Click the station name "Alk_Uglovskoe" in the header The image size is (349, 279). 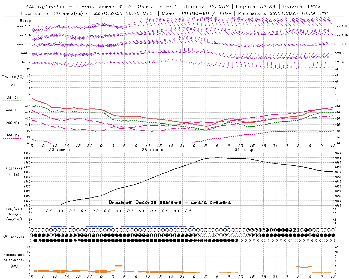(46, 7)
